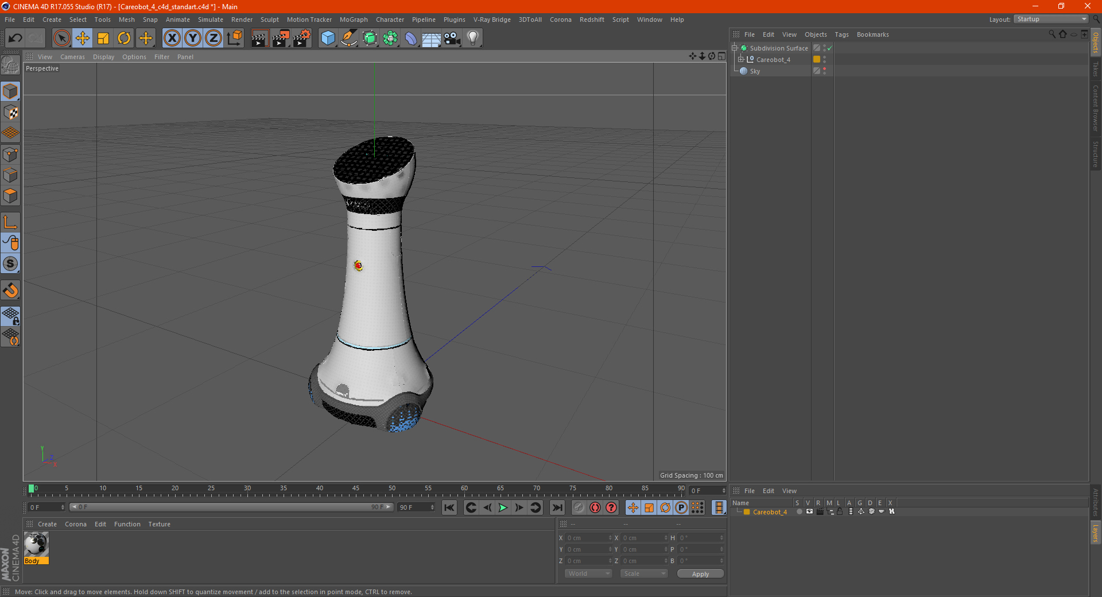This screenshot has height=597, width=1102.
Task: Activate the Scale tool
Action: click(103, 38)
